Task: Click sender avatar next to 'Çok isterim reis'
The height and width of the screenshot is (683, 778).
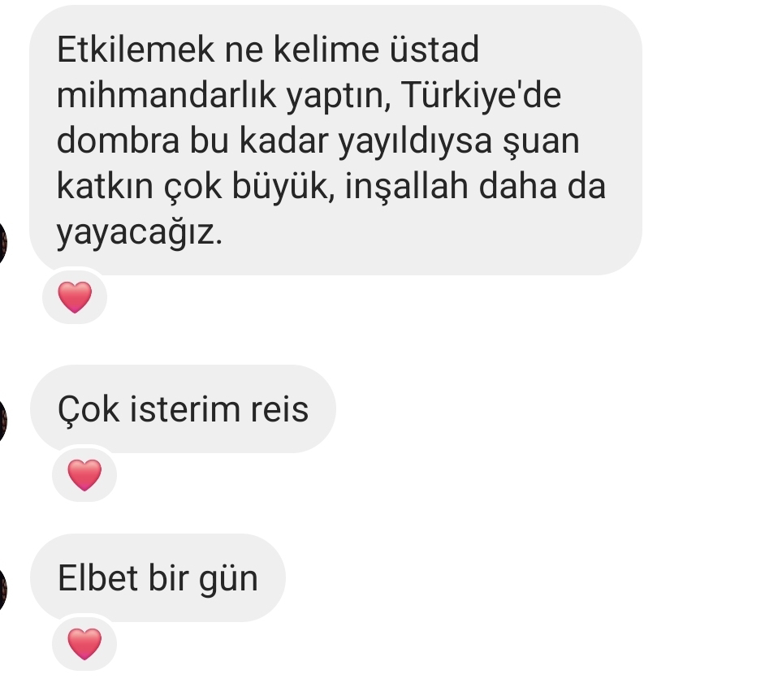Action: click(2, 421)
